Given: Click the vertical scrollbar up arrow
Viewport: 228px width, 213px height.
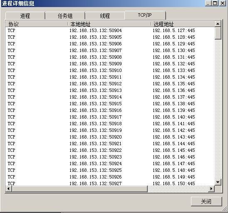Looking at the screenshot, I should pyautogui.click(x=218, y=24).
